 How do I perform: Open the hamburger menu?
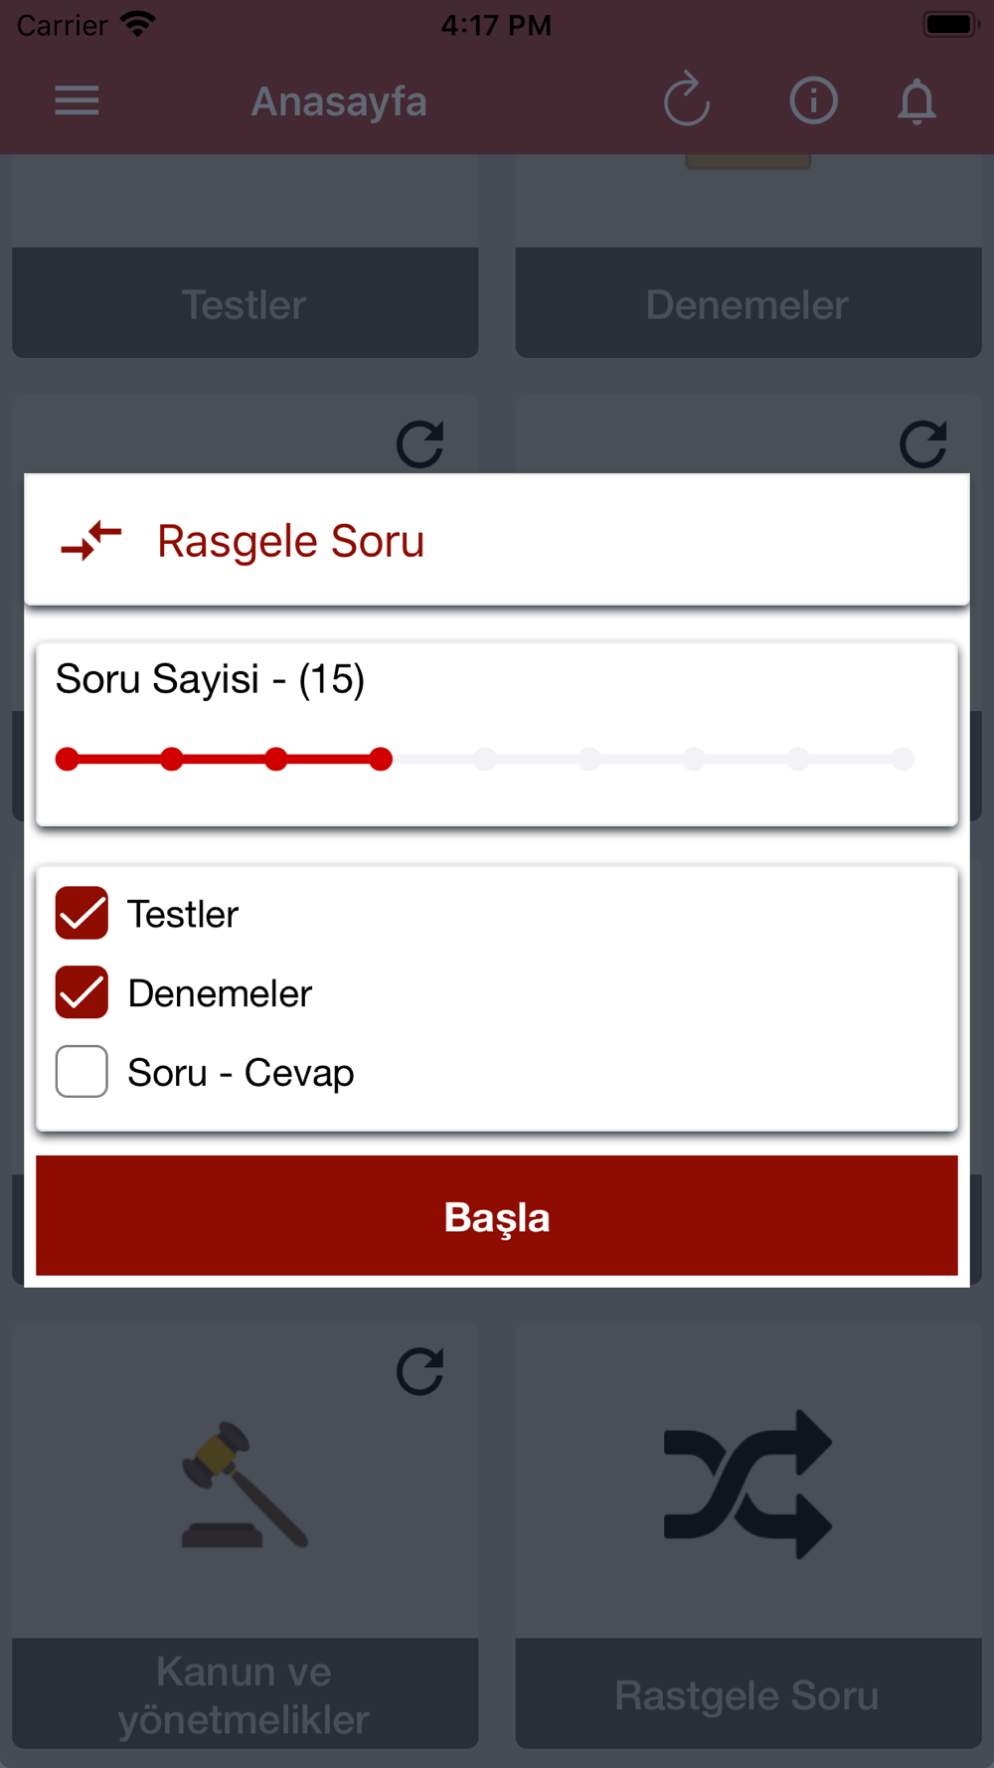pos(77,100)
